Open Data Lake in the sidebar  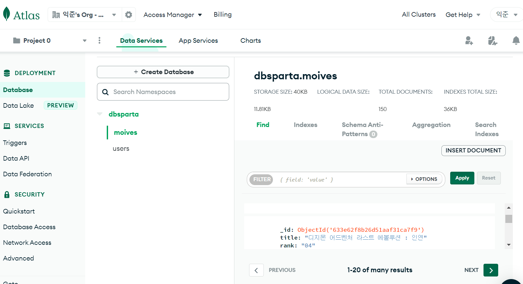pos(19,105)
